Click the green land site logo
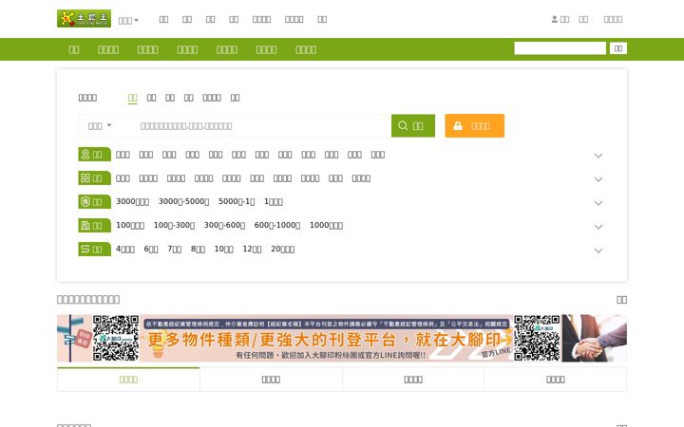This screenshot has height=427, width=684. click(x=84, y=19)
